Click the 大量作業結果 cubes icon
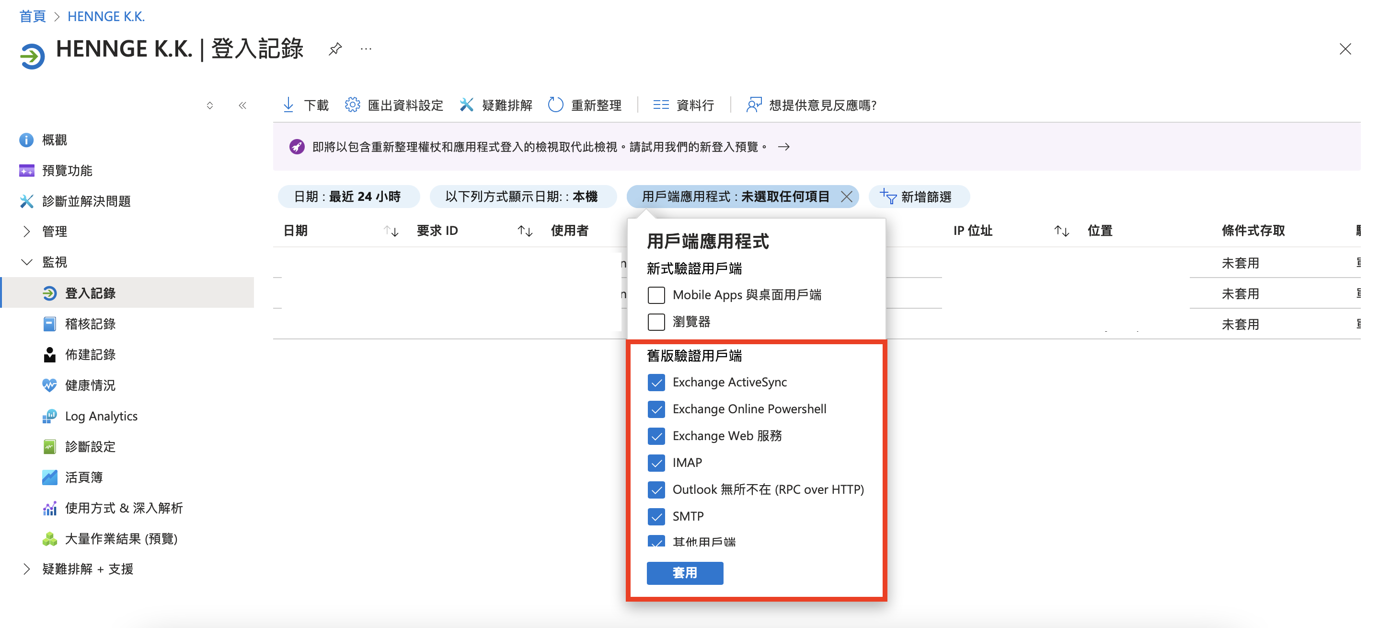Screen dimensions: 1380x628 pos(49,538)
